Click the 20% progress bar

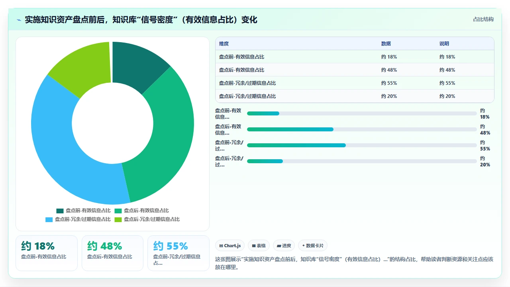pos(362,161)
